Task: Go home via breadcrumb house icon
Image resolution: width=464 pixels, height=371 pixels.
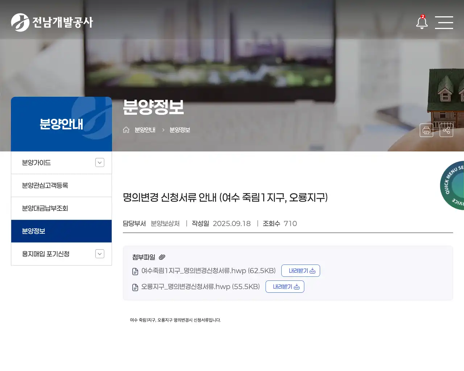Action: coord(126,130)
